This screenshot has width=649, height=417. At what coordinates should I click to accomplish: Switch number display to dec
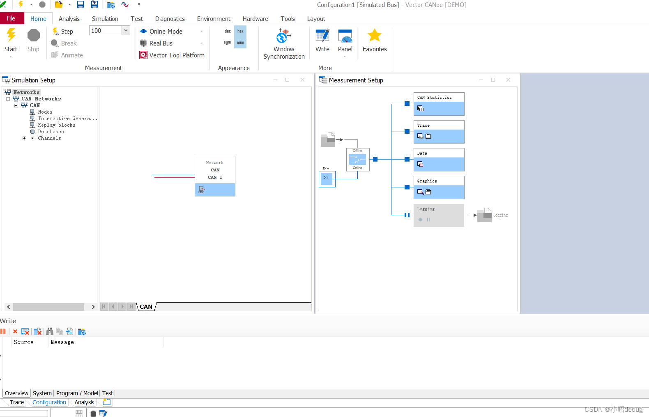(228, 31)
